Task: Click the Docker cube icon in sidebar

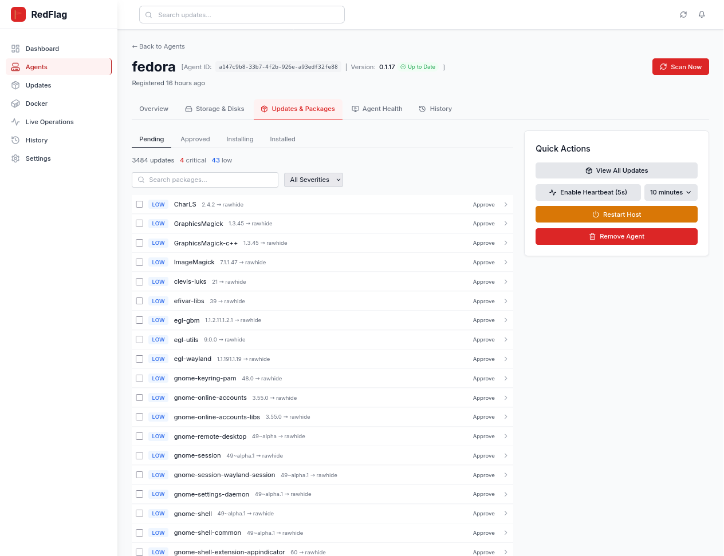Action: 15,104
